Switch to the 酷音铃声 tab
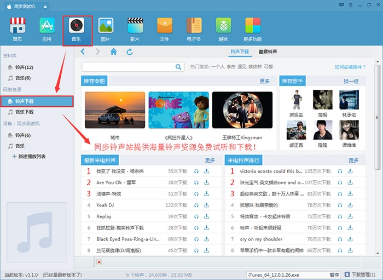Viewport: 383px width, 280px height. click(268, 52)
